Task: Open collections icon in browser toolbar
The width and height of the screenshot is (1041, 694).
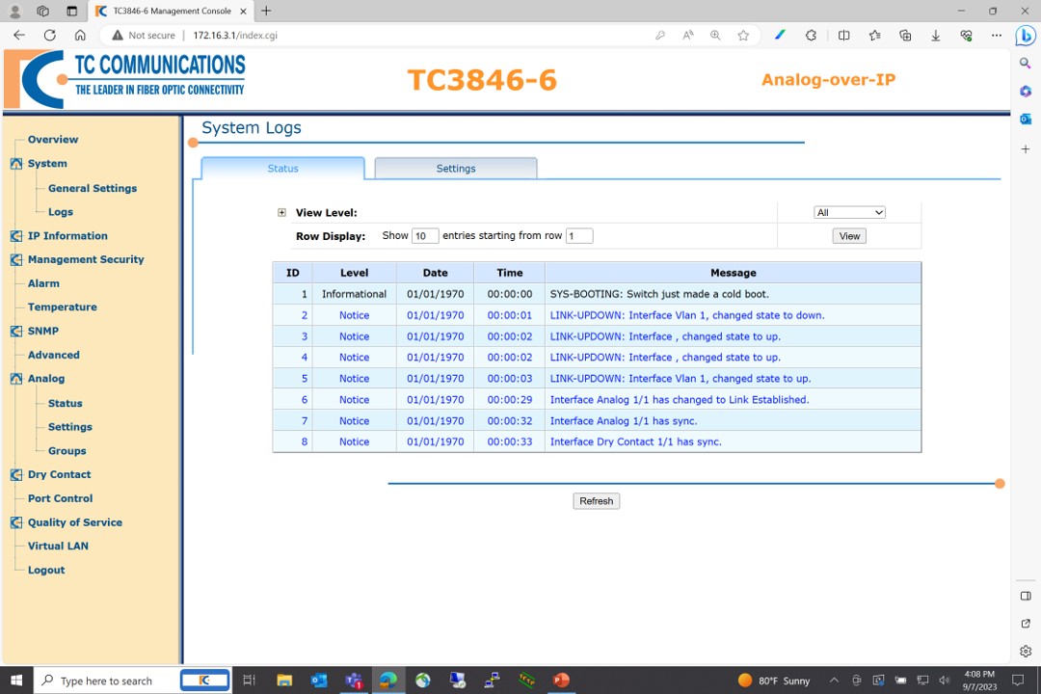Action: pos(905,36)
